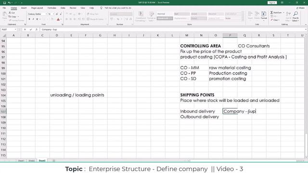Click the New Sheet plus icon

[53, 161]
